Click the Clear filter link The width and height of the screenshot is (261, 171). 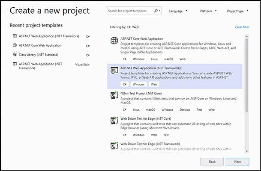pyautogui.click(x=242, y=27)
